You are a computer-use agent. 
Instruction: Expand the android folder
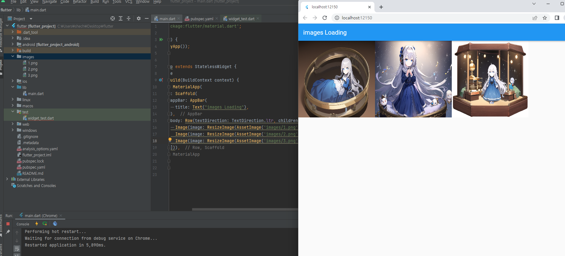(13, 44)
